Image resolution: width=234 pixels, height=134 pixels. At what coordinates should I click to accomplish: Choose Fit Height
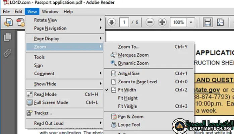point(149,98)
